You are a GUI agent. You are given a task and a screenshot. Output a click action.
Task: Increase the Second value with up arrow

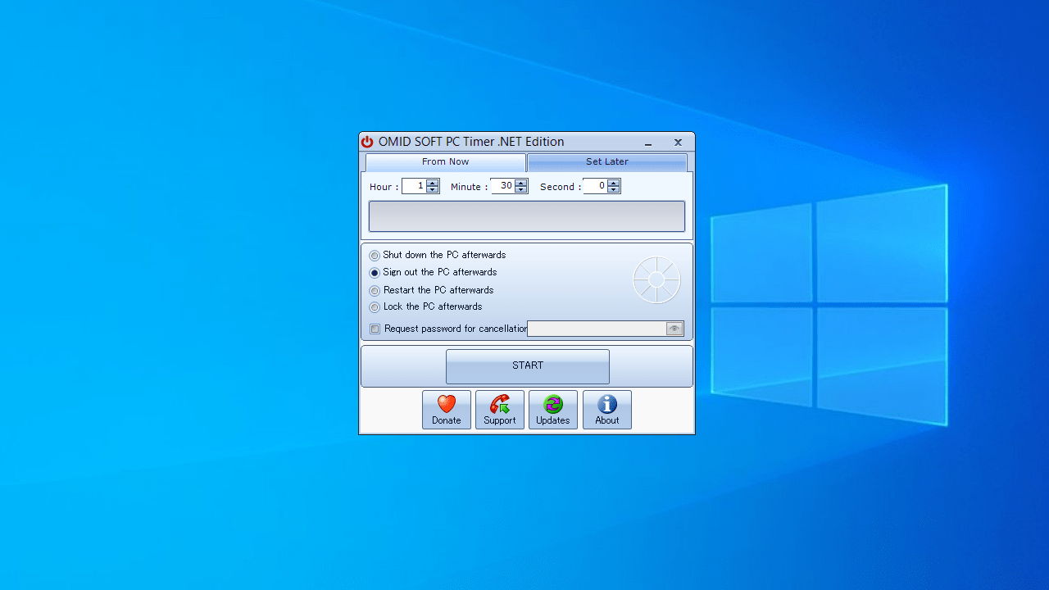click(614, 183)
